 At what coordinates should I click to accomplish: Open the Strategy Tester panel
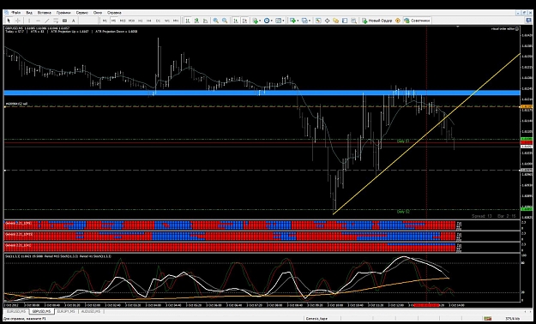tap(353, 21)
